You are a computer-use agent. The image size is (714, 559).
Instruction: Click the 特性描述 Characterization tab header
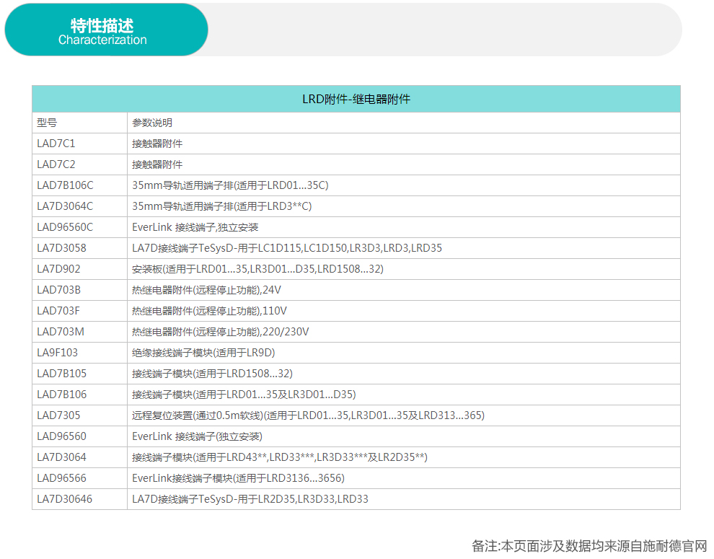(106, 30)
